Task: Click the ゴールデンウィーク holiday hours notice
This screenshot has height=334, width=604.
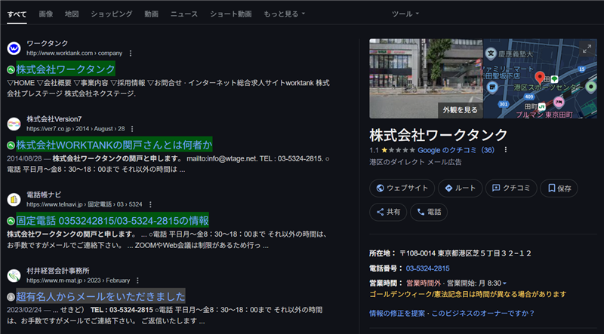Action: pos(467,294)
